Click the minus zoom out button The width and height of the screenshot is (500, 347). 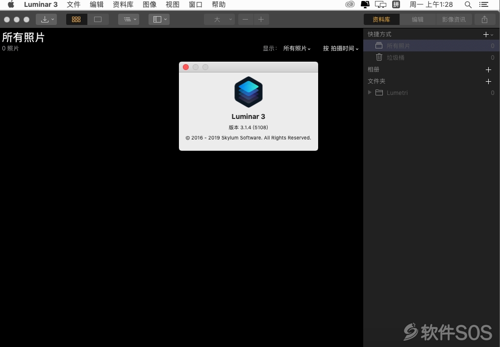pyautogui.click(x=245, y=20)
